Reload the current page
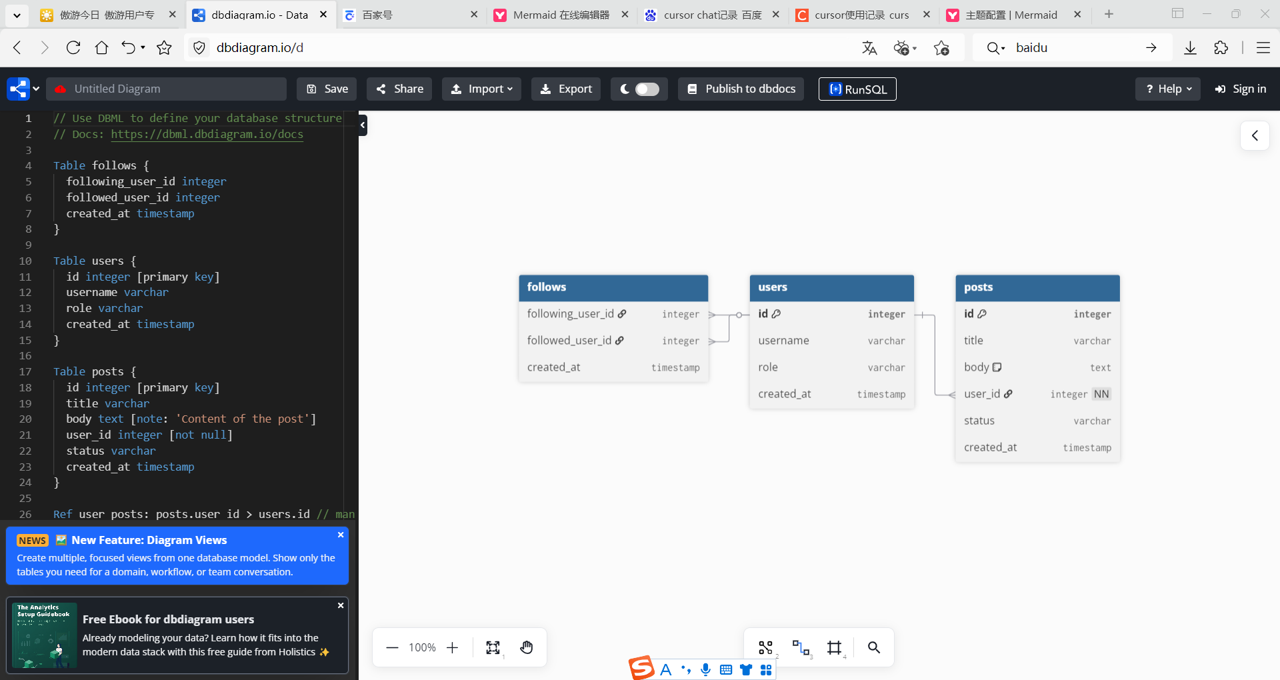 point(73,47)
